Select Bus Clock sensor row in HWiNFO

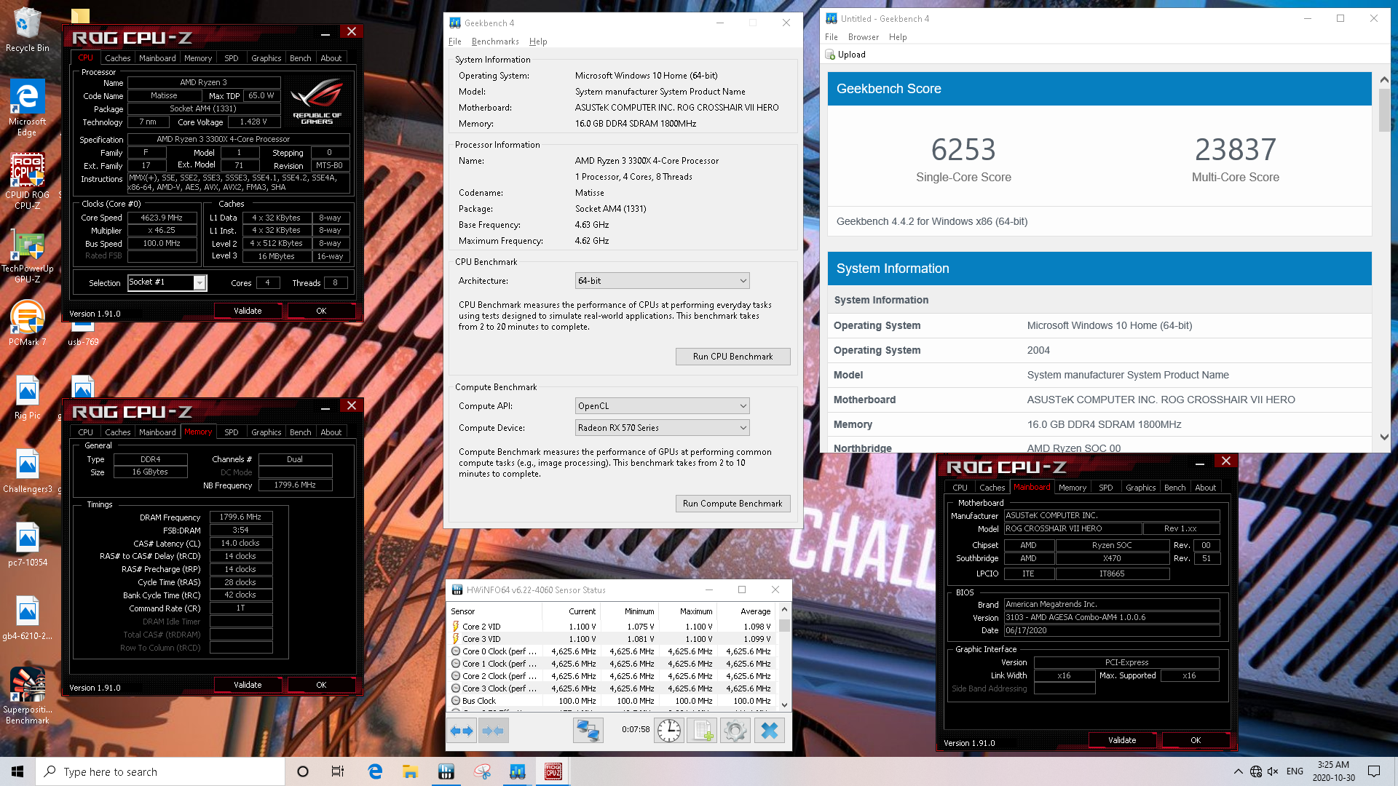tap(611, 701)
